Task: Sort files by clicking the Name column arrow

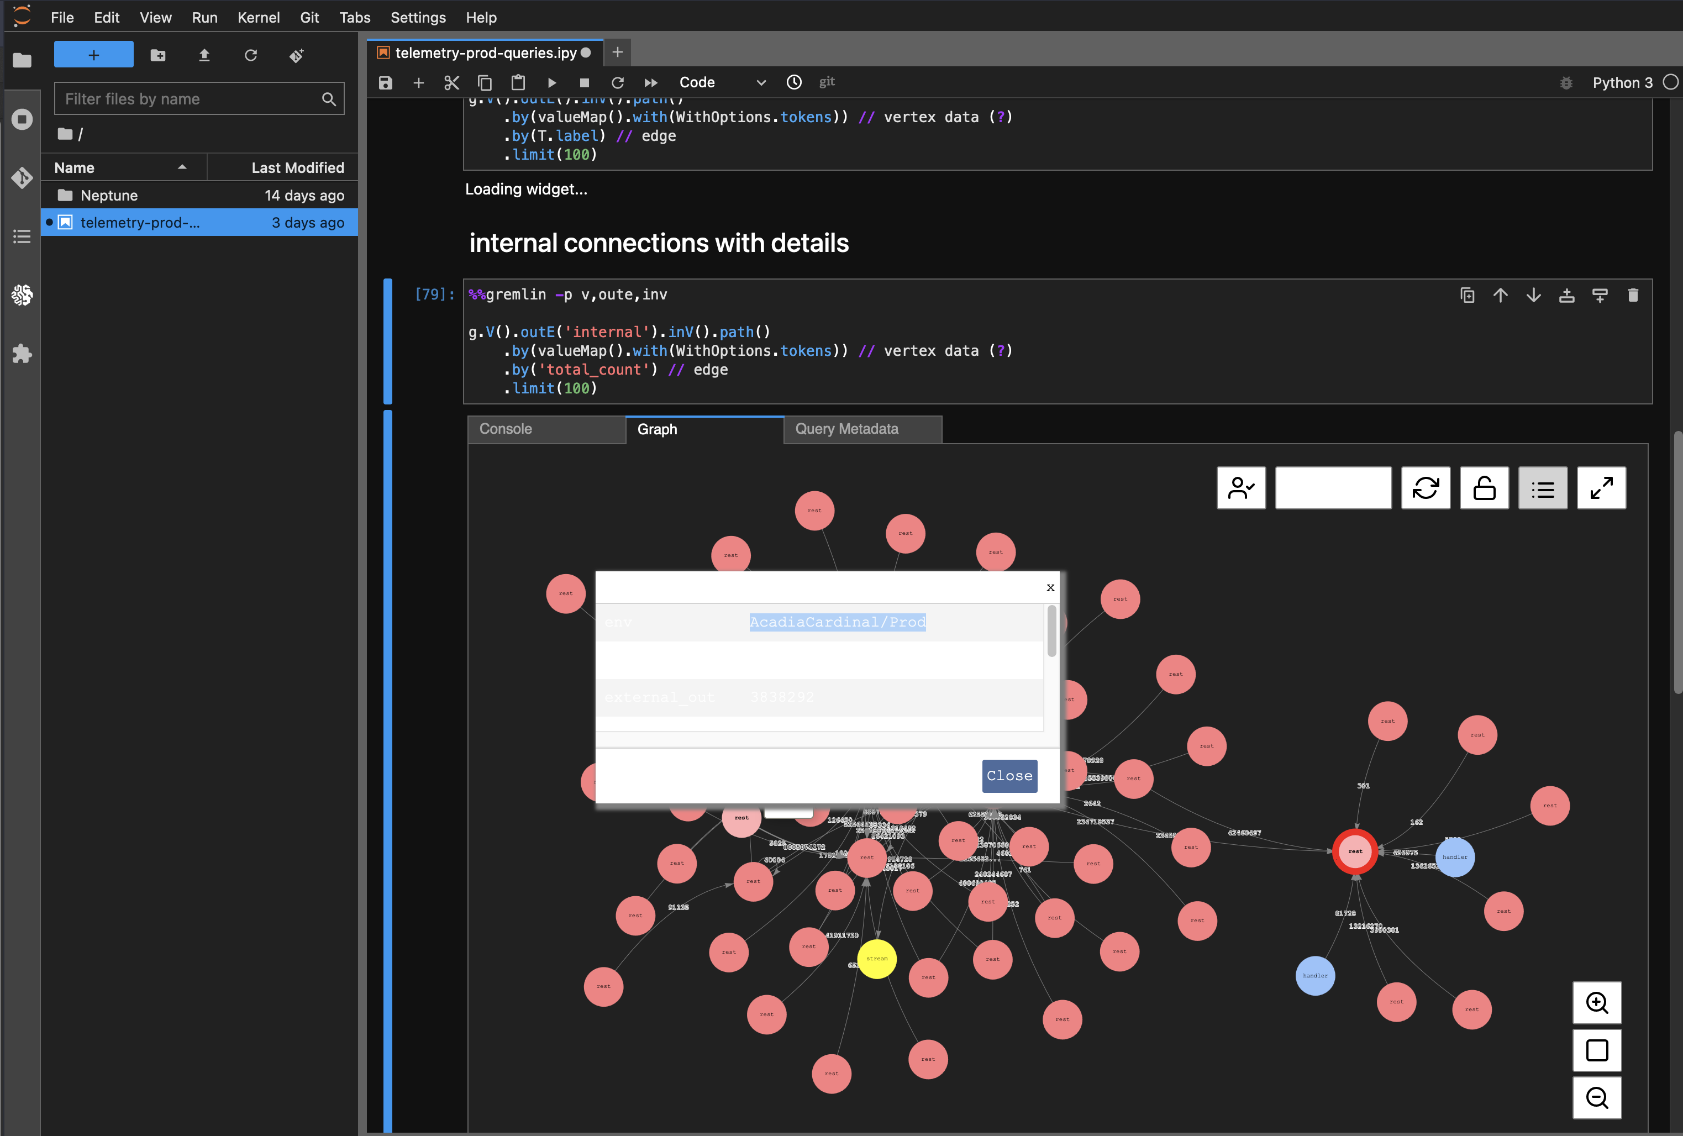Action: pos(183,167)
